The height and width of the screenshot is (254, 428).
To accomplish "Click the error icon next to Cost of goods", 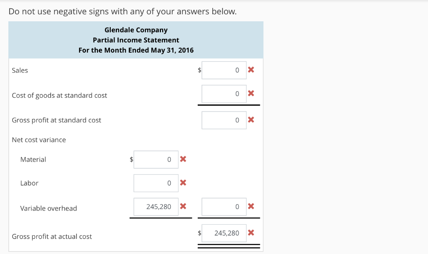I will point(251,94).
